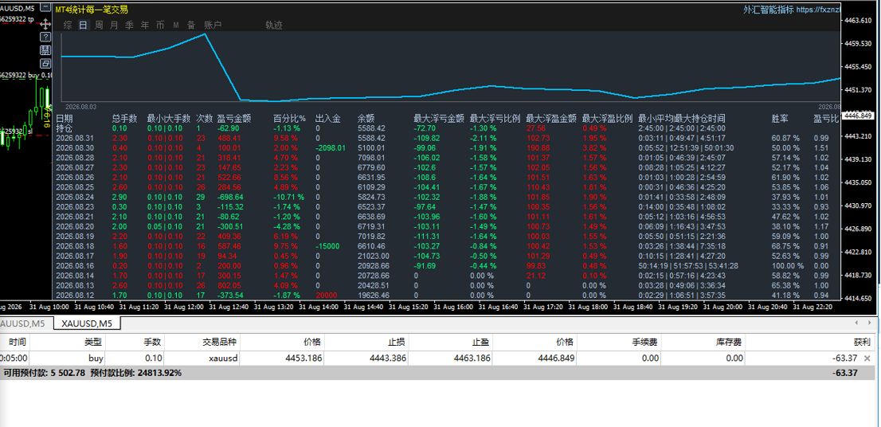
Task: Click the overlapping windows restore icon
Action: (45, 64)
